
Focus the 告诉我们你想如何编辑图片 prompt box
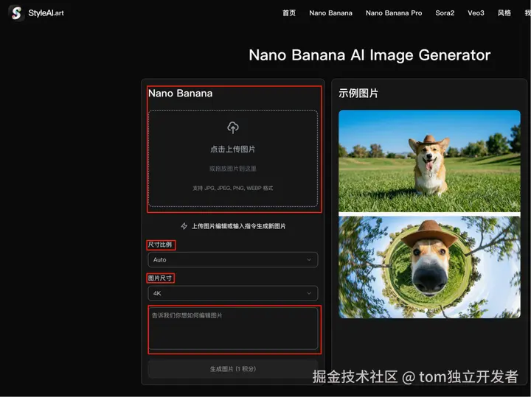click(x=233, y=329)
